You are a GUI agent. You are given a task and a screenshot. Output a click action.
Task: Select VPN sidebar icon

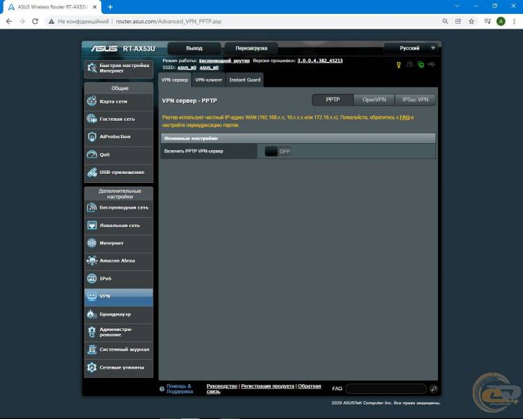pos(92,296)
